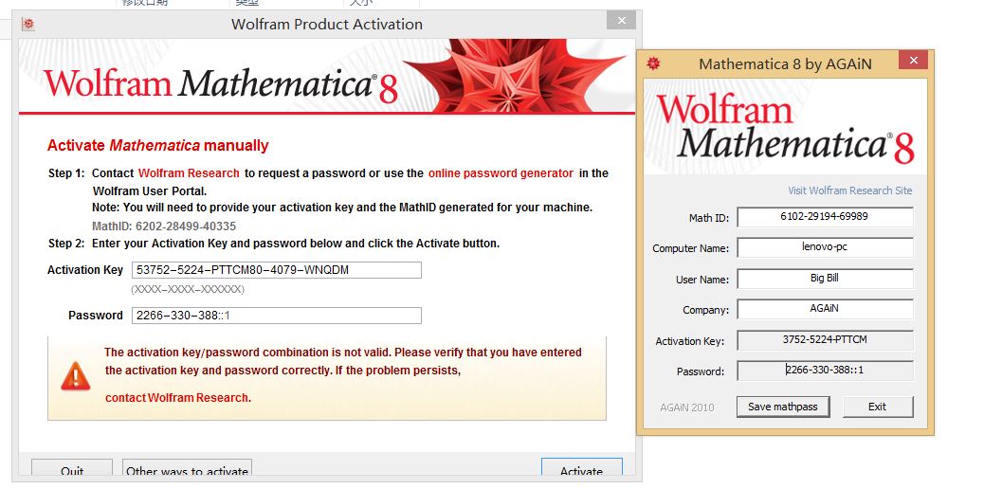984x489 pixels.
Task: Follow the online password generator link
Action: click(x=501, y=173)
